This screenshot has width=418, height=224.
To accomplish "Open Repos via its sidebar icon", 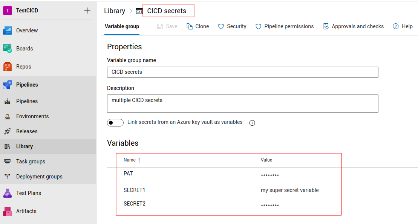I will point(8,67).
